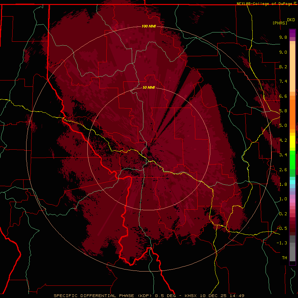Click the 3.4 scale value
The image size is (298, 298).
point(283,155)
